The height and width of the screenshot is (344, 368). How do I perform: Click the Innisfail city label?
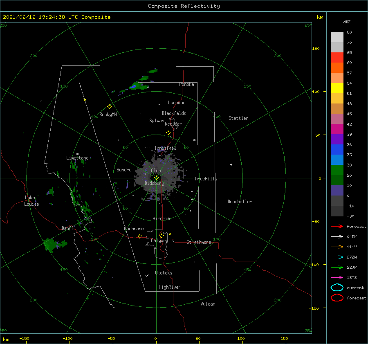tap(165, 148)
